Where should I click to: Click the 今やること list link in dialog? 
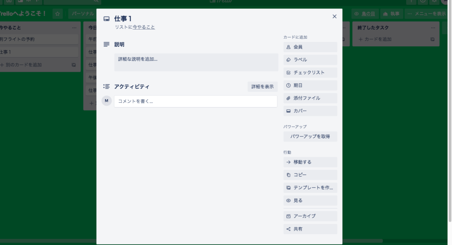pyautogui.click(x=143, y=27)
